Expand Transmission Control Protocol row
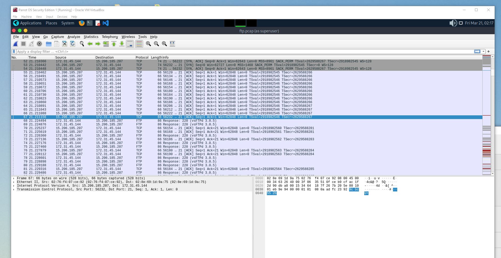 pyautogui.click(x=14, y=190)
